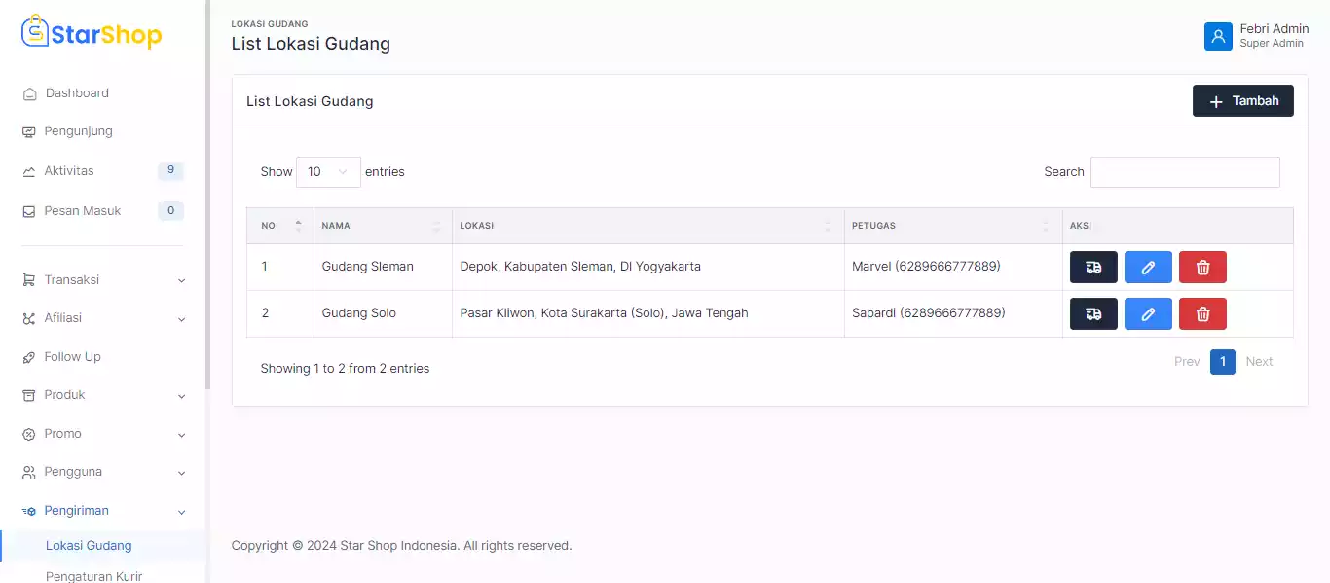Viewport: 1330px width, 583px height.
Task: Select Pengaturan Kurir submenu item
Action: pyautogui.click(x=94, y=575)
